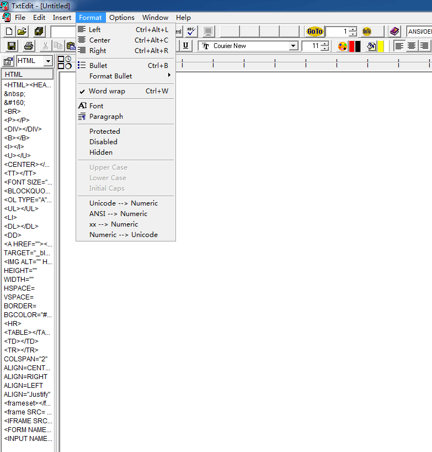Viewport: 432px width, 452px height.
Task: Click the HTML panel header button
Action: click(x=28, y=75)
